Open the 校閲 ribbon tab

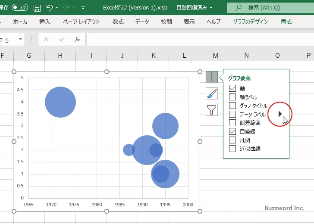pos(166,22)
